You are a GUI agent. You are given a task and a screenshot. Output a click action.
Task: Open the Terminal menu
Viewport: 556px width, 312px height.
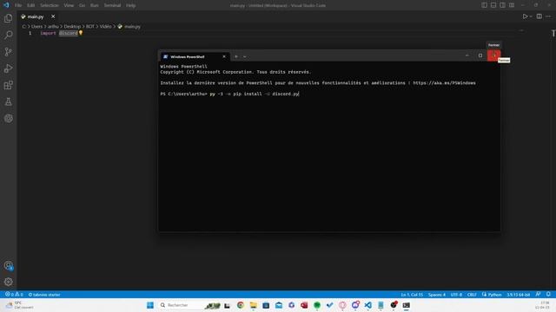click(x=112, y=5)
